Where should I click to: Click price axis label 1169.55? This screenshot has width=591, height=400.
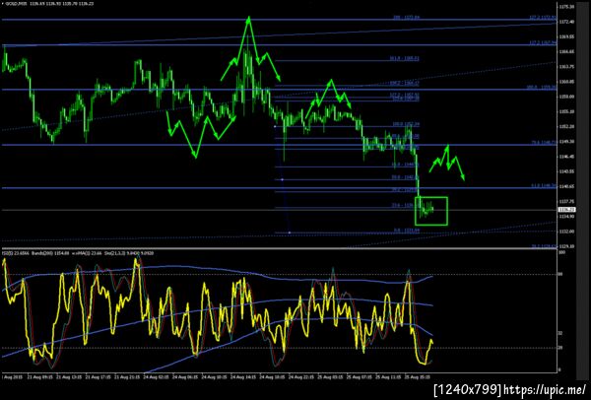pos(567,37)
